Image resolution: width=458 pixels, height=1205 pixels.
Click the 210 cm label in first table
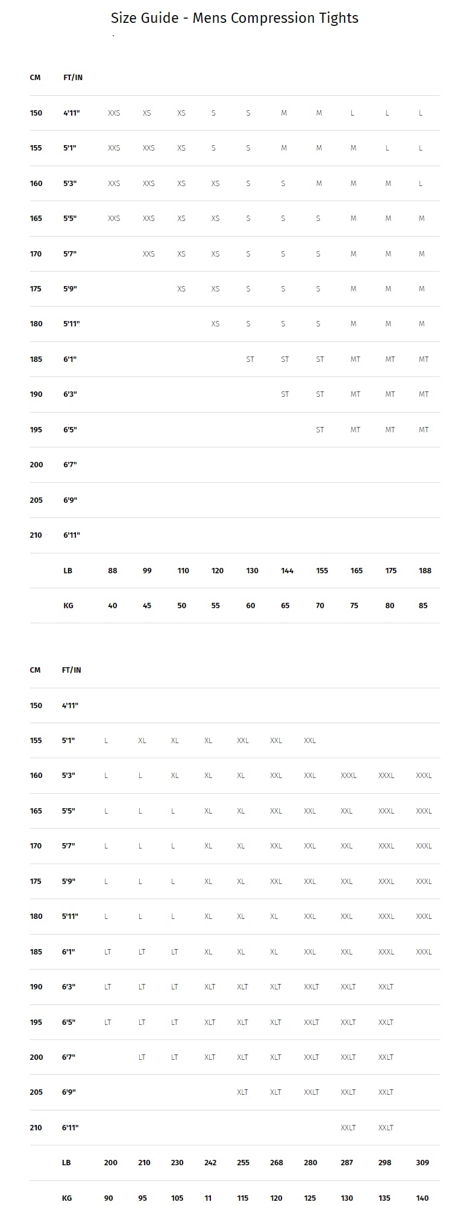point(36,535)
